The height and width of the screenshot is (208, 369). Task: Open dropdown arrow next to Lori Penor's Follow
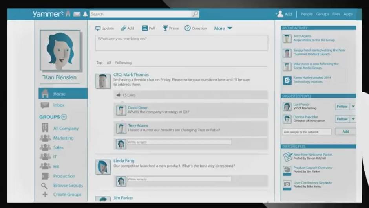click(x=353, y=106)
